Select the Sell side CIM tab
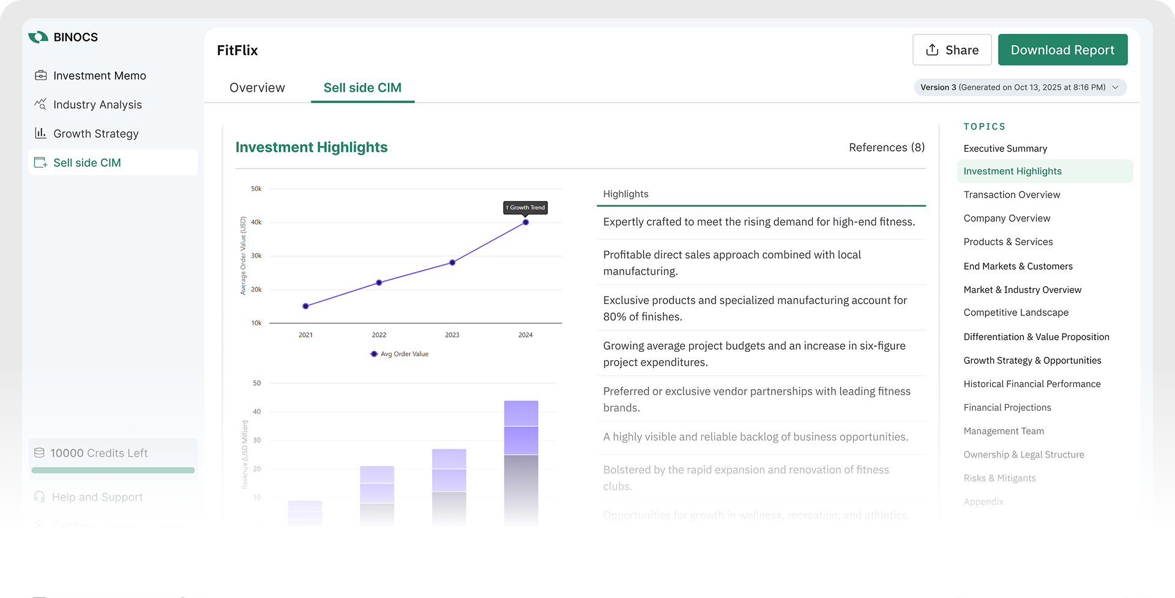Image resolution: width=1175 pixels, height=598 pixels. tap(362, 87)
